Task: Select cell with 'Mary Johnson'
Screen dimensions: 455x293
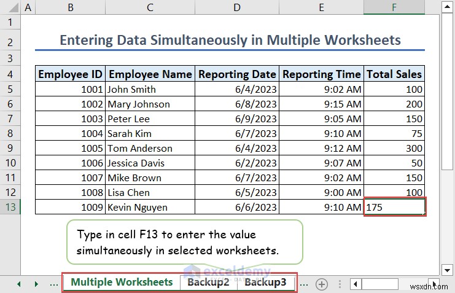Action: (150, 104)
